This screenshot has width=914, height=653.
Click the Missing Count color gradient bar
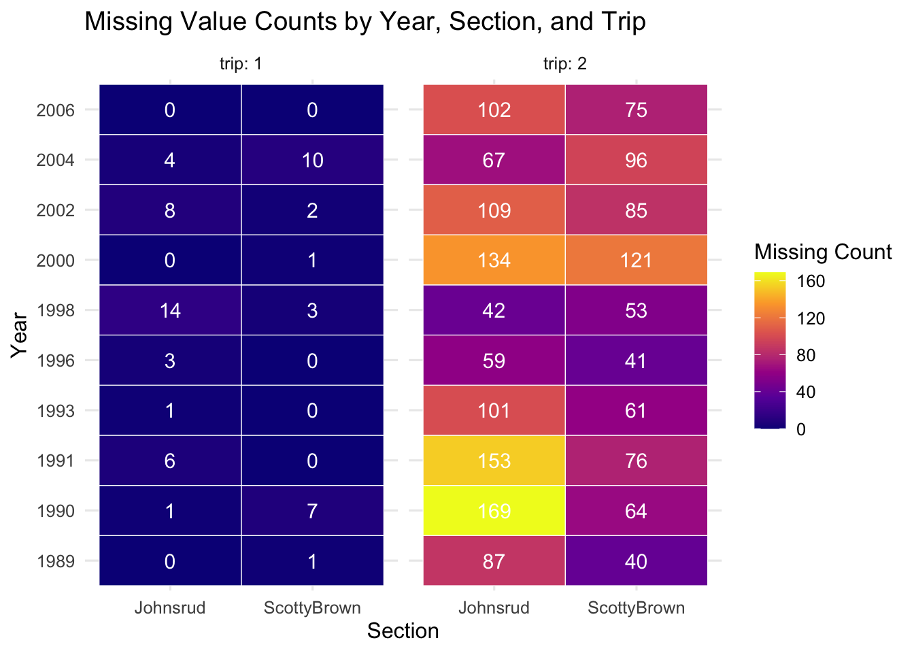point(770,350)
